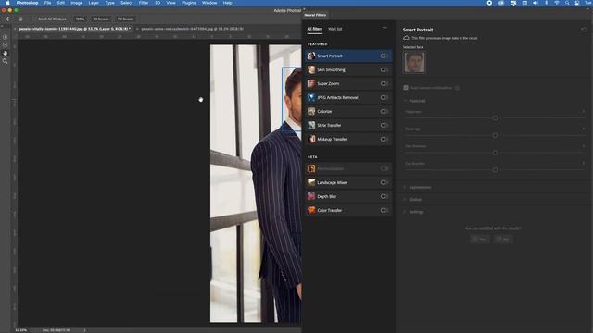Click the Makeup Transfer filter icon
This screenshot has width=593, height=333.
pos(311,139)
